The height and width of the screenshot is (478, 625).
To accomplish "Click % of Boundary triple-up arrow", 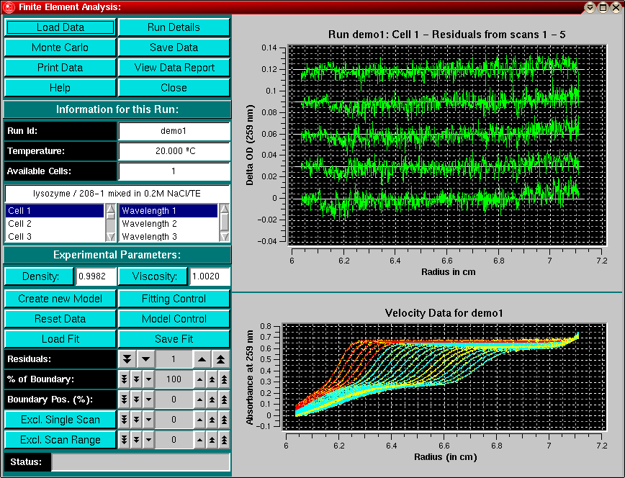I will pyautogui.click(x=225, y=379).
